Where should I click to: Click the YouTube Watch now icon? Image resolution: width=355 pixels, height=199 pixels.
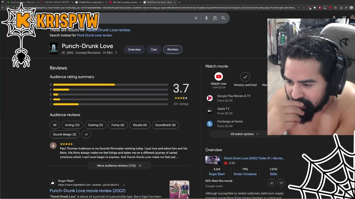[x=219, y=77]
